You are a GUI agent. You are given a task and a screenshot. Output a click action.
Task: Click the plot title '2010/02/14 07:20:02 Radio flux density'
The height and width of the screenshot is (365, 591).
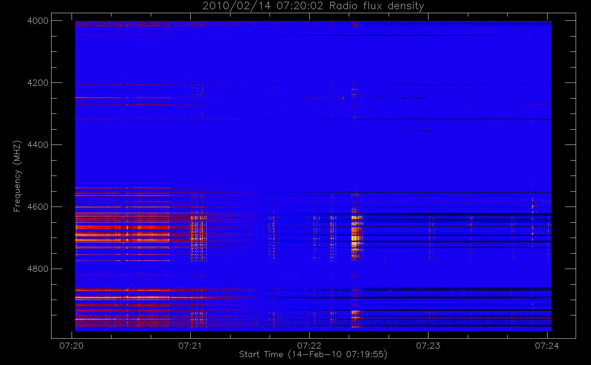click(x=313, y=6)
